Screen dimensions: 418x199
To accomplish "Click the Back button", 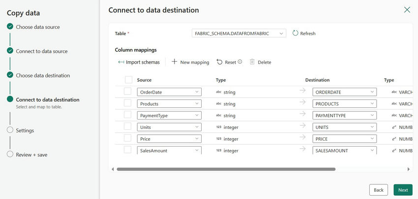I will [x=378, y=190].
